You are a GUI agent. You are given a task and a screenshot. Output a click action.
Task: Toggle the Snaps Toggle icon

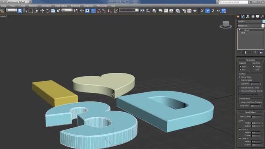[94, 11]
